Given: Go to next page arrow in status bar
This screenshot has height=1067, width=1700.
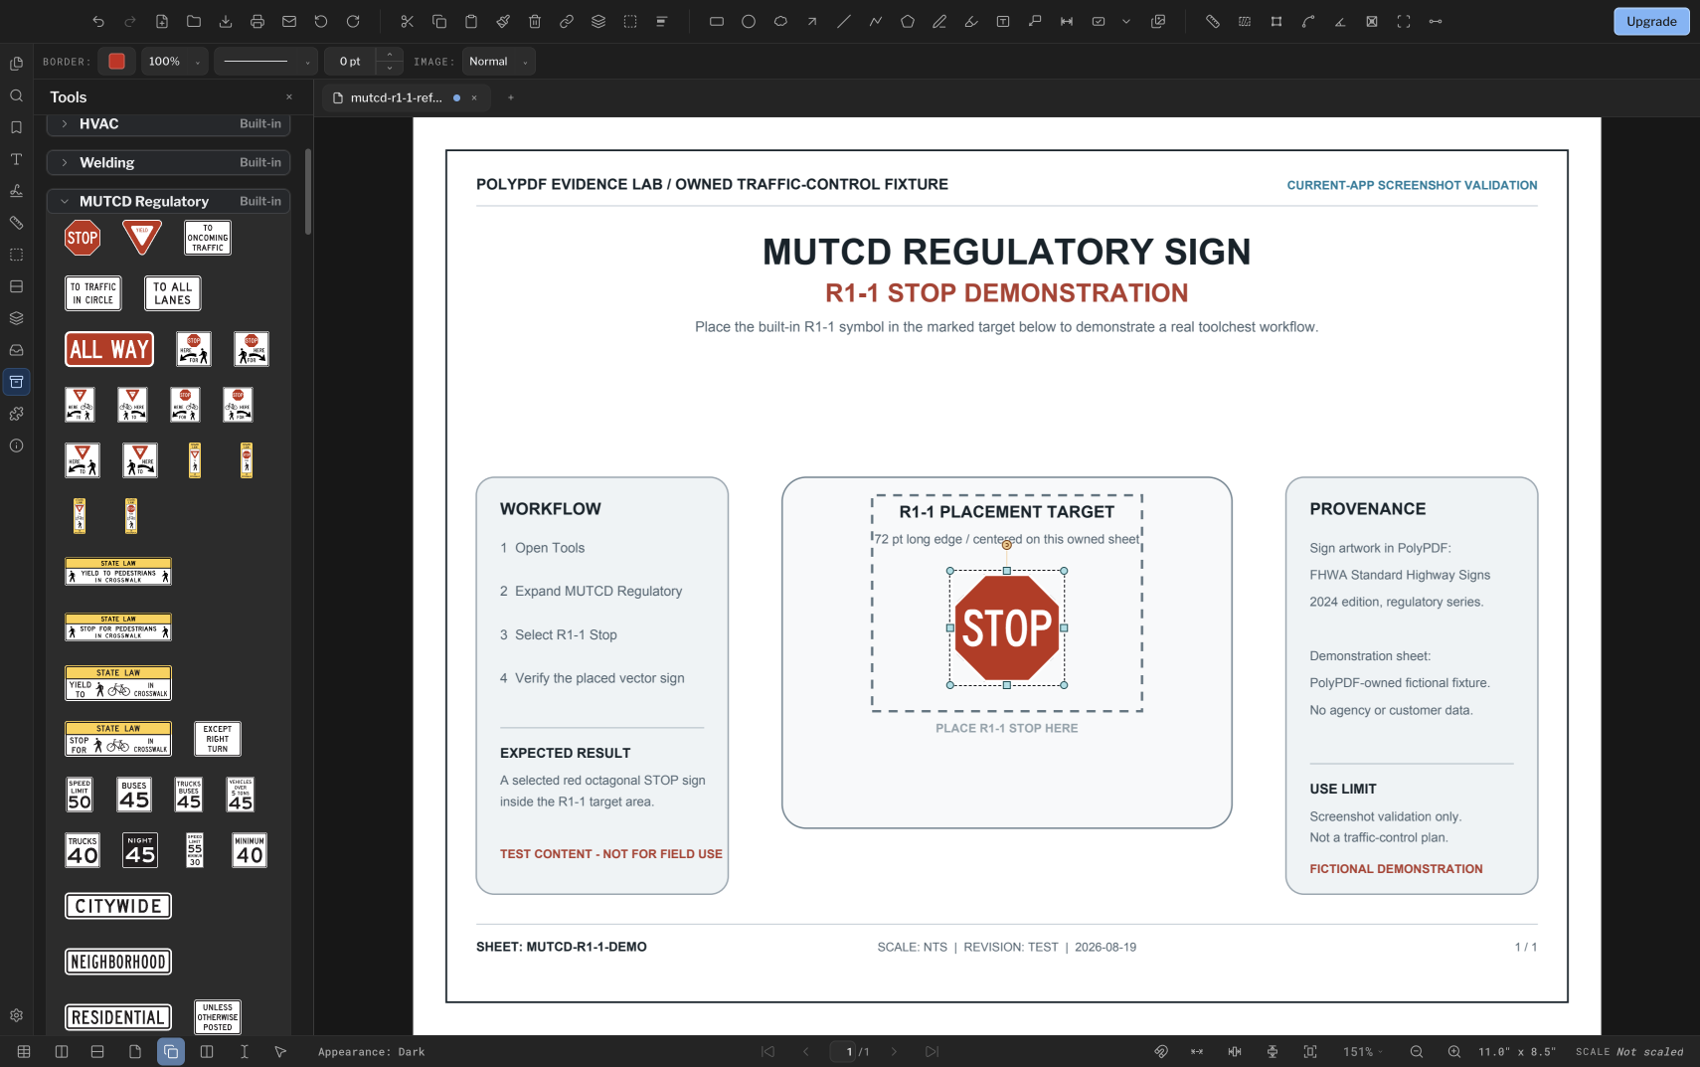Looking at the screenshot, I should tap(894, 1051).
